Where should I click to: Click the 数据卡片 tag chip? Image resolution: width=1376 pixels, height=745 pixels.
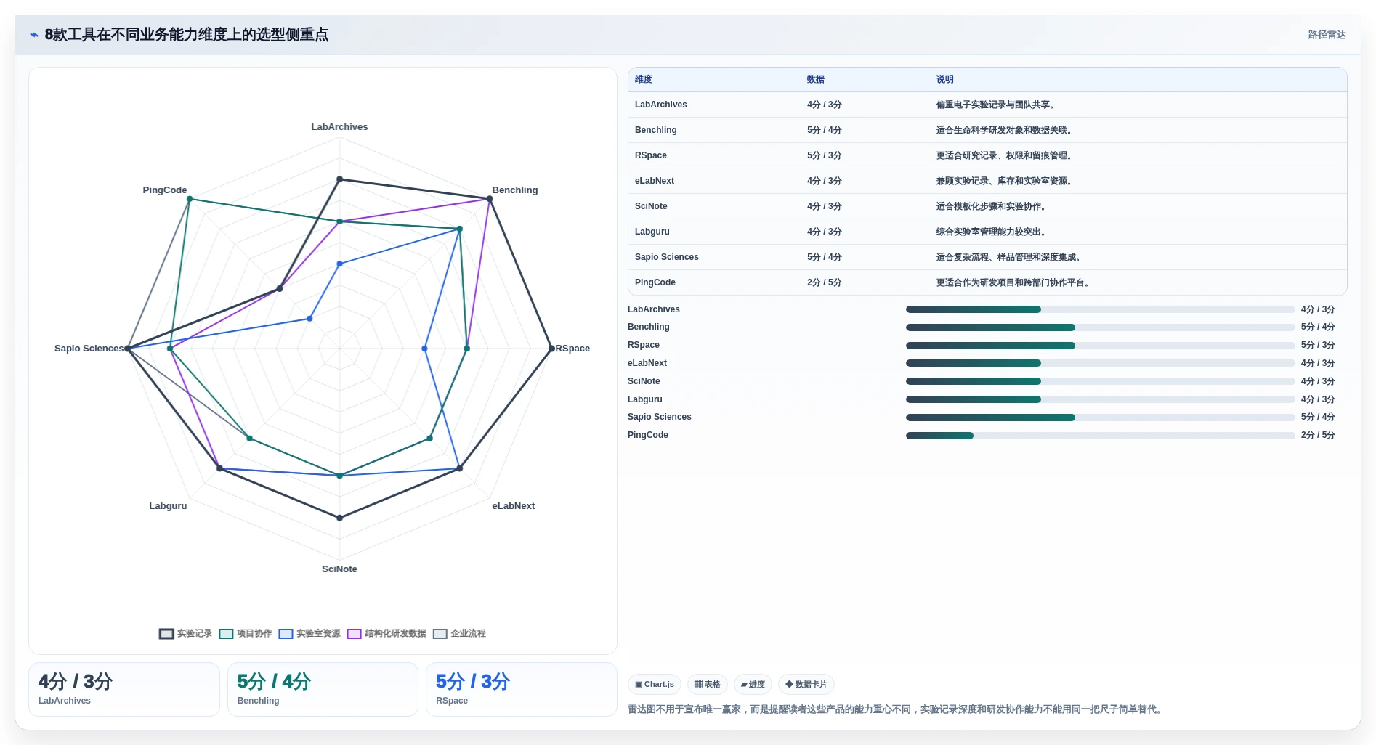coord(806,685)
